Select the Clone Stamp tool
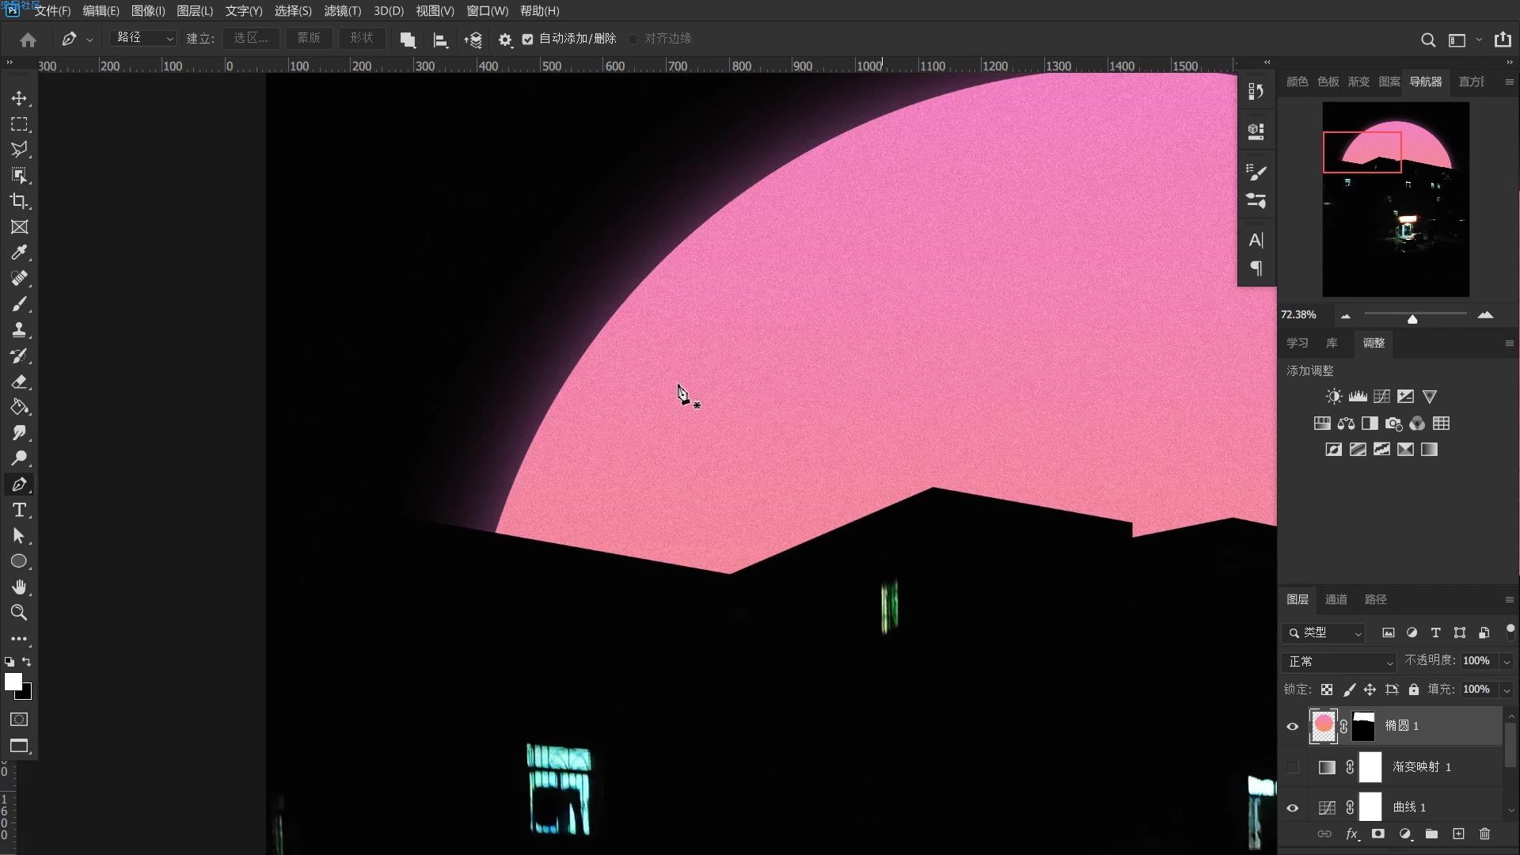Screen dimensions: 1520x855 pyautogui.click(x=19, y=330)
